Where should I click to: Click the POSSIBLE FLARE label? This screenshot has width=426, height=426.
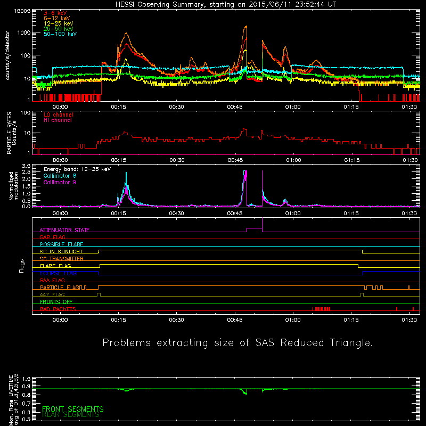tap(61, 244)
